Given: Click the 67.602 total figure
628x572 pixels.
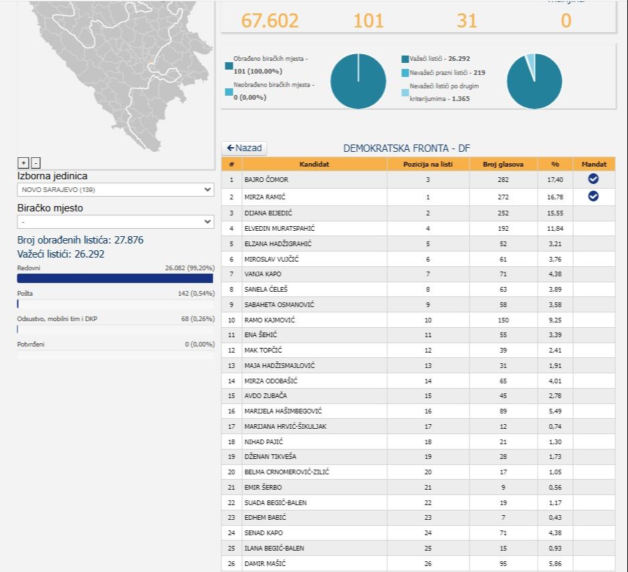Looking at the screenshot, I should click(270, 21).
